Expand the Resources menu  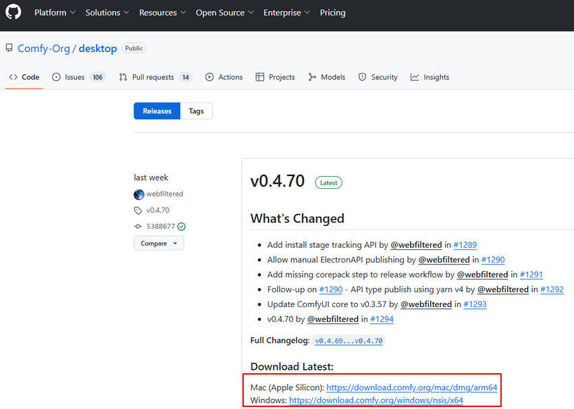(162, 12)
